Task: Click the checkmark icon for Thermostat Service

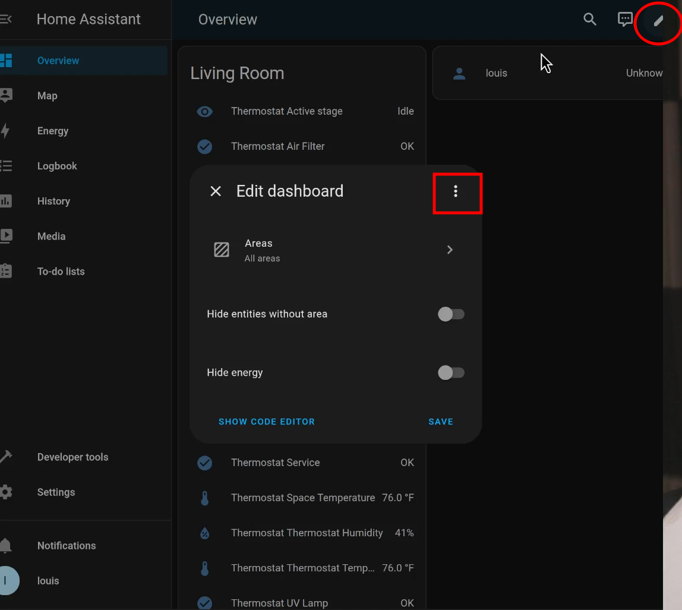Action: pos(205,463)
